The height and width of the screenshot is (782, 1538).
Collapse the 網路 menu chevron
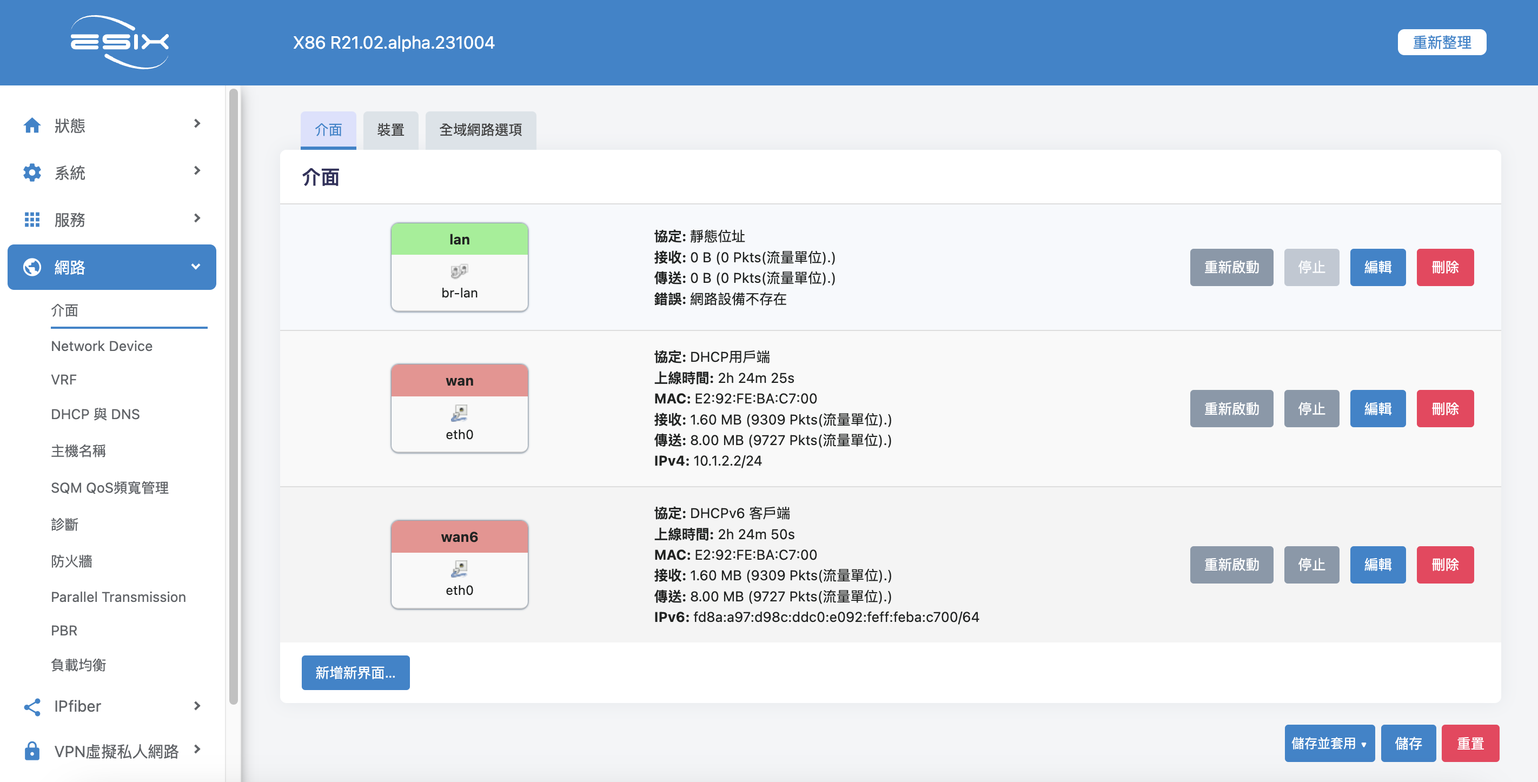point(196,267)
